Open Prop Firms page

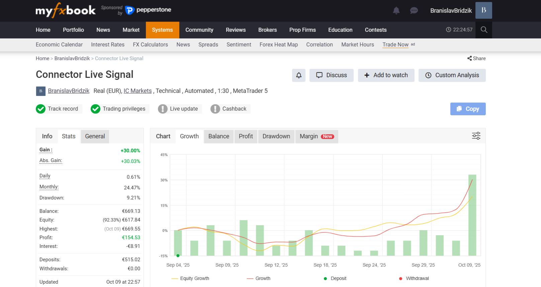(302, 30)
